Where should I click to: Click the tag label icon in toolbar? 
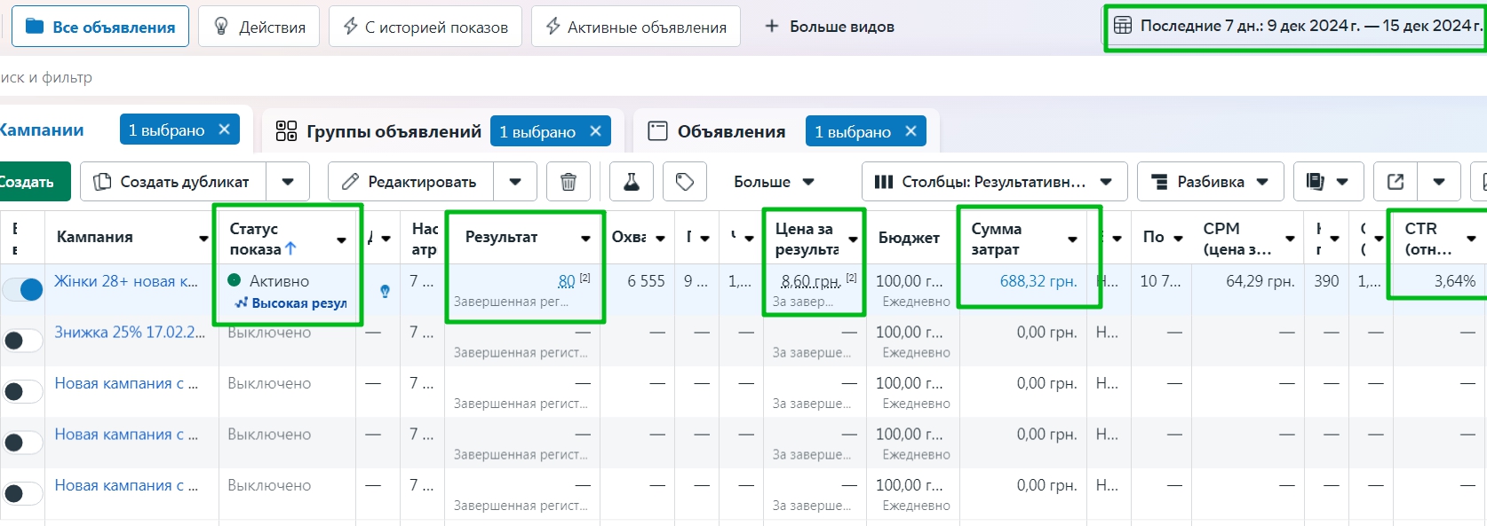pos(685,182)
